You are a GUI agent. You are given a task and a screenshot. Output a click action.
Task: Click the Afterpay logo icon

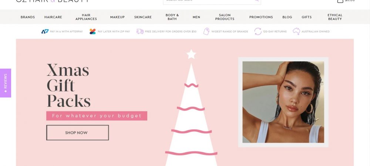(45, 31)
